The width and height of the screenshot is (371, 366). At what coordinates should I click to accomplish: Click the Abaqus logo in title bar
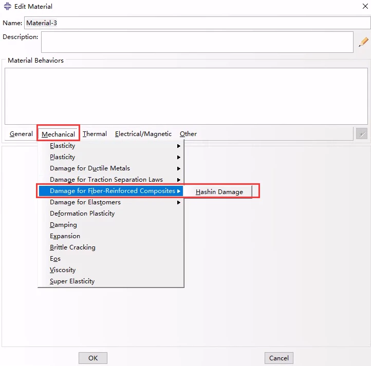(x=8, y=6)
